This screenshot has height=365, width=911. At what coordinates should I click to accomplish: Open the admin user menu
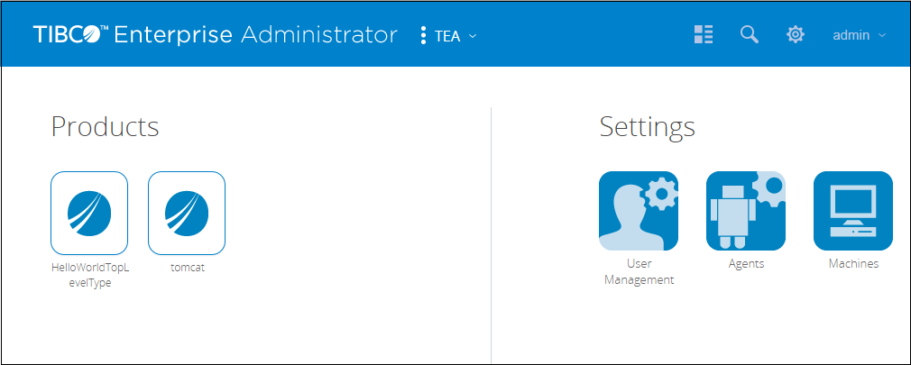pos(851,35)
